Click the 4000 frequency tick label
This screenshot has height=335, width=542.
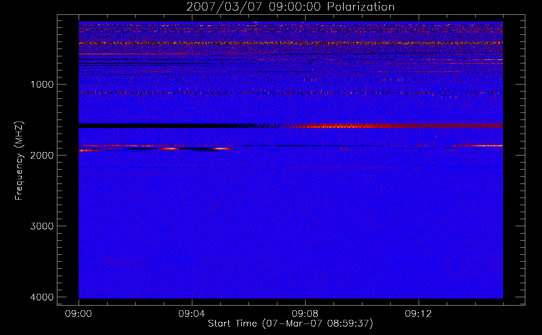click(42, 297)
